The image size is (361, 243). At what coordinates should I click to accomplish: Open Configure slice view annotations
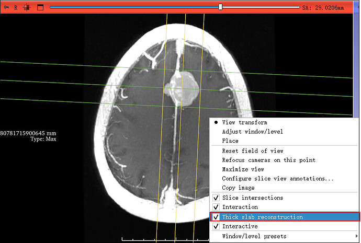point(278,179)
